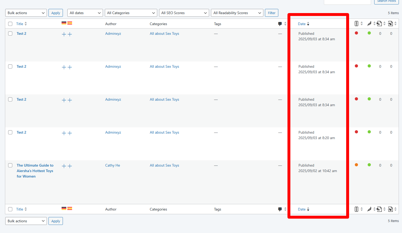Check the select-all checkbox in top header
The width and height of the screenshot is (402, 233).
[x=10, y=24]
